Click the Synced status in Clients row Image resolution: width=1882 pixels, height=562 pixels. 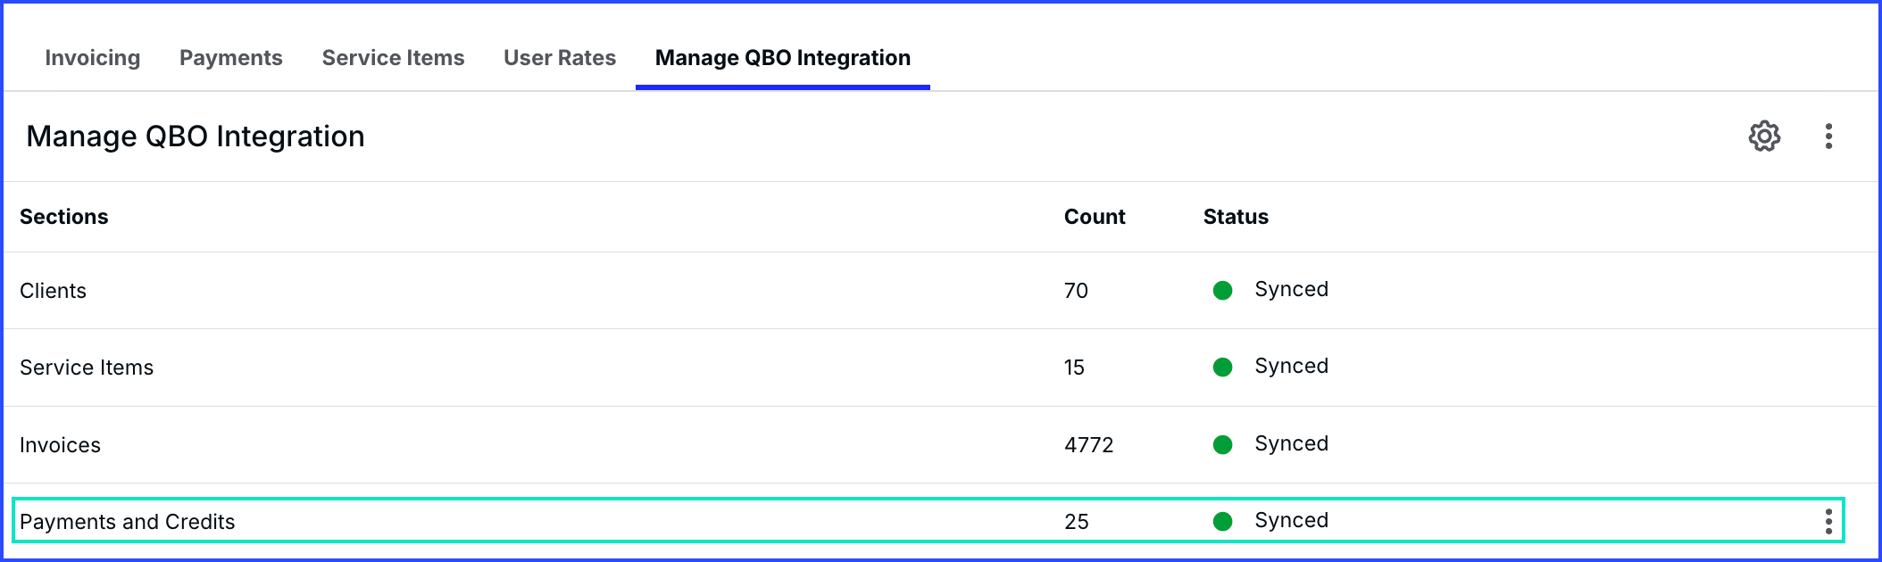coord(1291,290)
